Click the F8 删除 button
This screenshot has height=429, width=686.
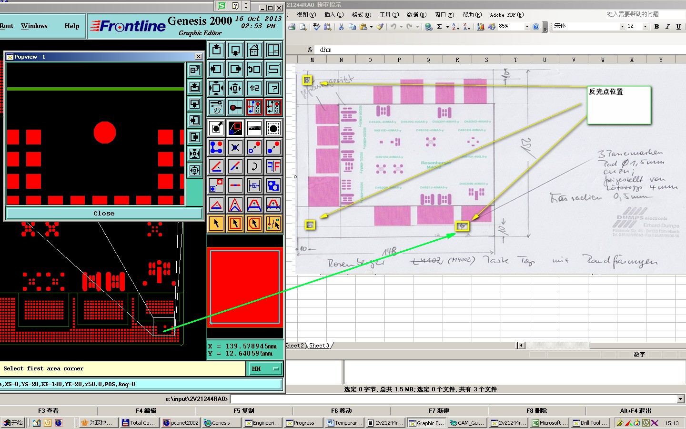[x=536, y=410]
